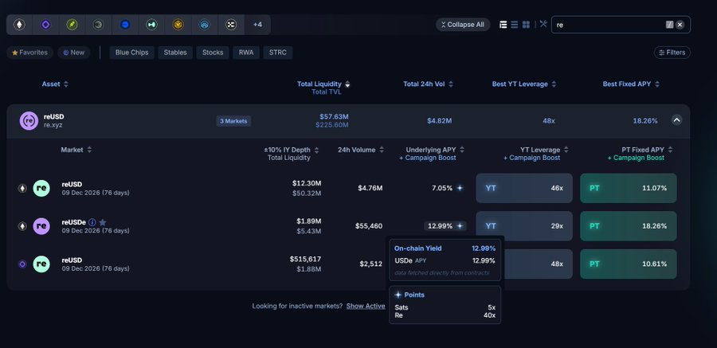Viewport: 717px width, 348px height.
Task: Open YT 46x for first reUSD market
Action: tap(524, 188)
